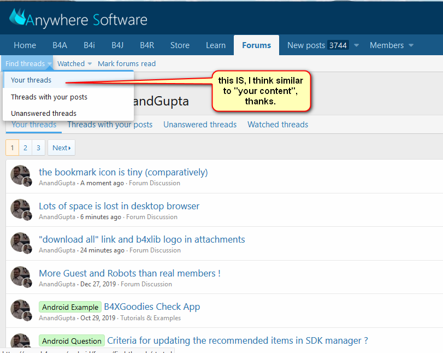Screen dimensions: 443x353
Task: Go to page 1 of results
Action: click(x=12, y=148)
